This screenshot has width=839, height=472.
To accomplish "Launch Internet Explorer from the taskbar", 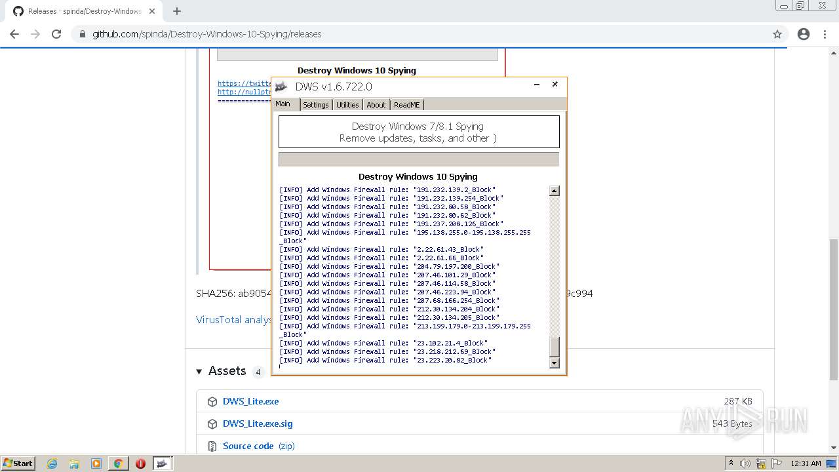I will click(52, 463).
